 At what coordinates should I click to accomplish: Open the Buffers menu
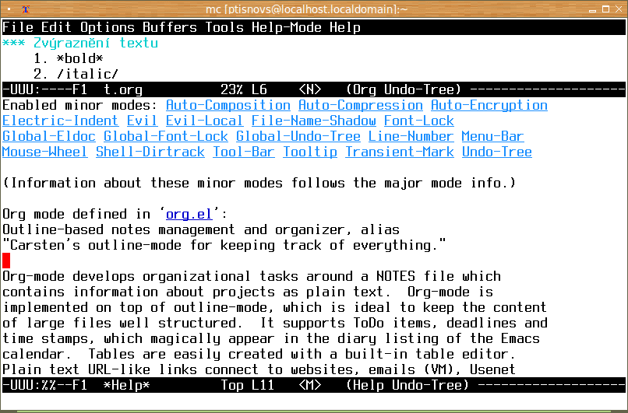[x=170, y=27]
